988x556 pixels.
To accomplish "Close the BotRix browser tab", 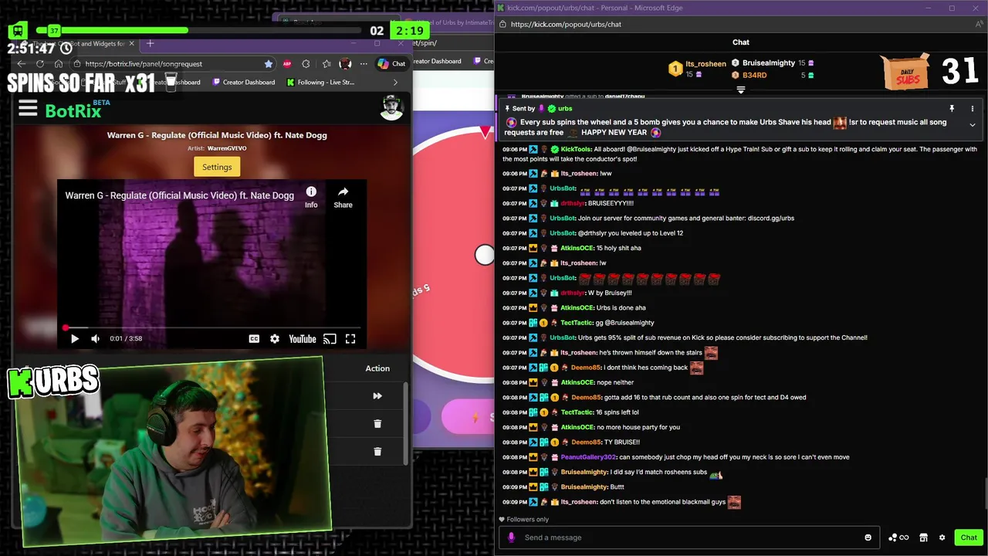I will pyautogui.click(x=132, y=43).
